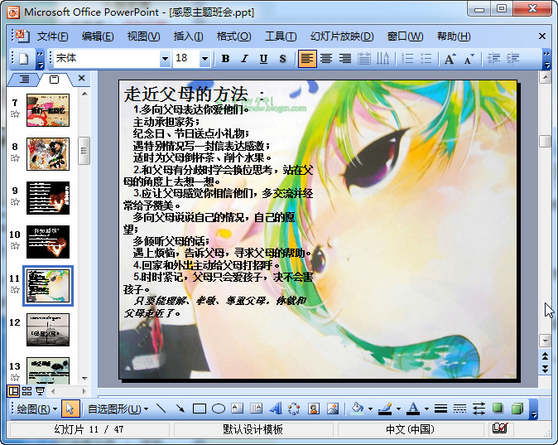Close the slide thumbnail pane

pos(81,78)
